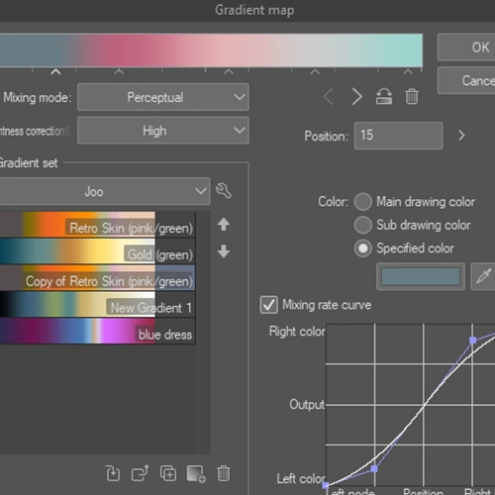Move gradient down with the down arrow
The height and width of the screenshot is (495, 495).
click(224, 251)
